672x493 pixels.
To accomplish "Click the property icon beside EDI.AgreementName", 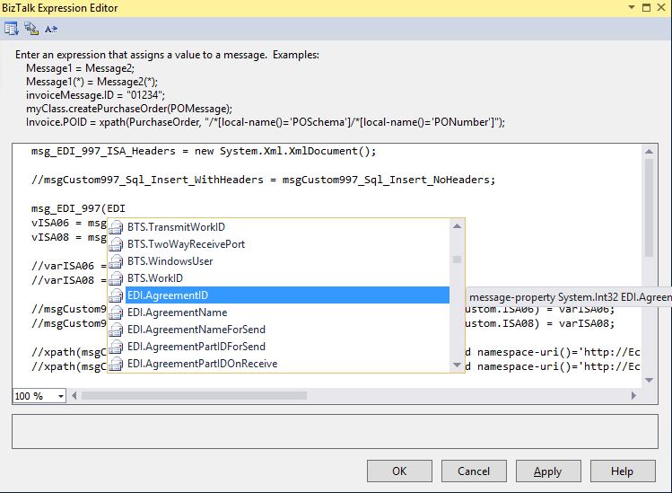I will click(116, 313).
